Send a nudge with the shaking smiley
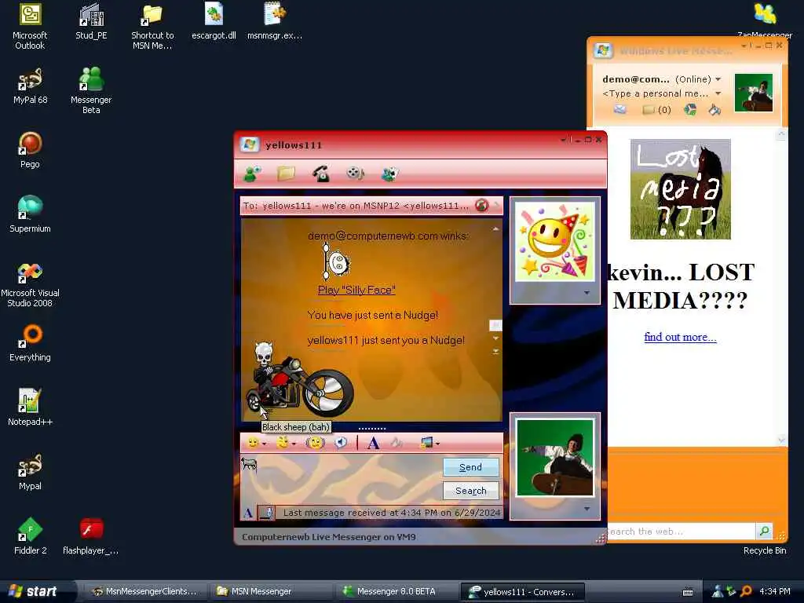804x603 pixels. pos(316,443)
